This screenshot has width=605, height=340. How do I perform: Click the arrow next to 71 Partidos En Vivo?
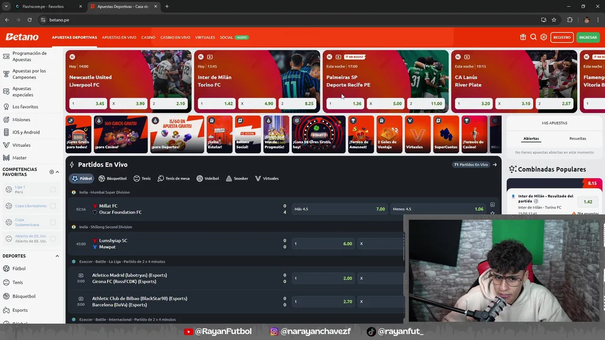(x=494, y=165)
